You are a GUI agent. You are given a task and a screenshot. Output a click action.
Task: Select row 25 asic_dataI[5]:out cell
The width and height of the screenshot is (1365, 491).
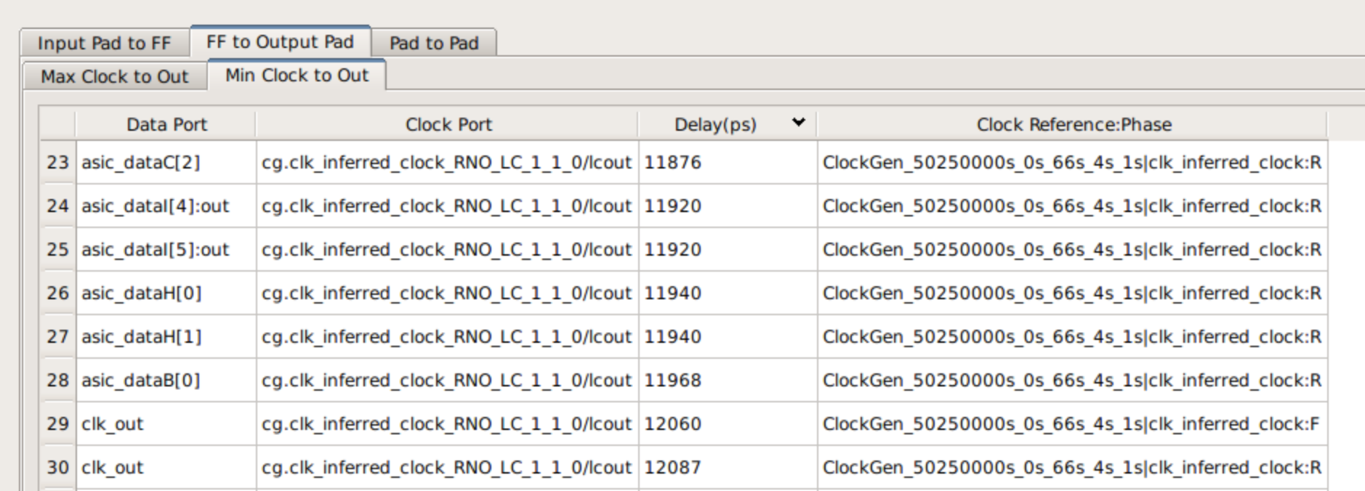166,249
